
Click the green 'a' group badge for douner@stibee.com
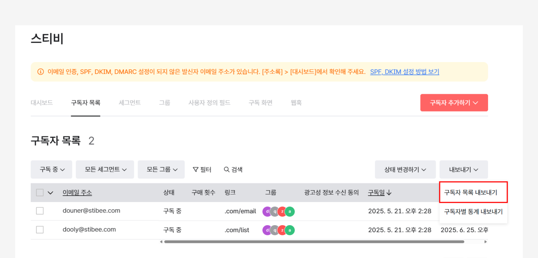[290, 211]
